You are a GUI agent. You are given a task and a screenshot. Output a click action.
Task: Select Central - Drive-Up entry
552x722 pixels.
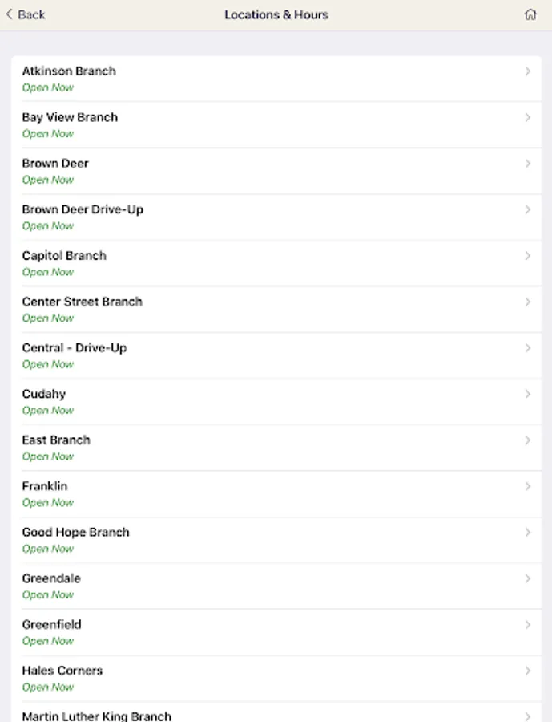(x=276, y=355)
